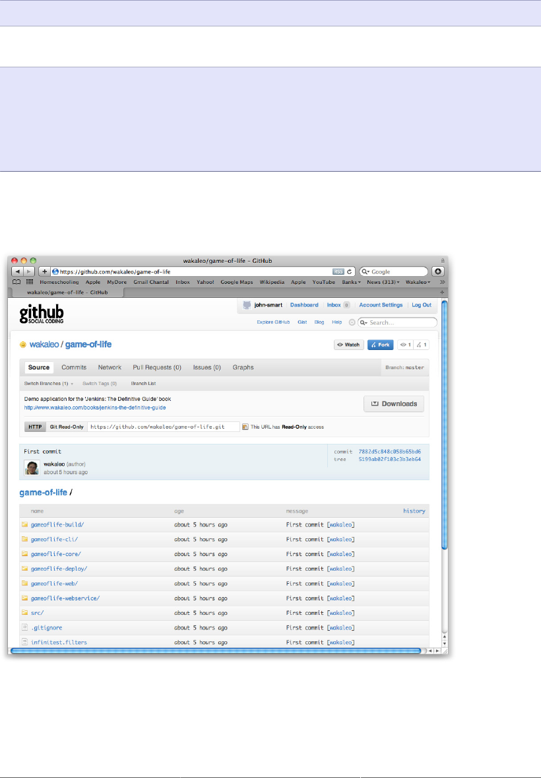Image resolution: width=541 pixels, height=778 pixels.
Task: Open the Issues (0) tab
Action: 207,368
